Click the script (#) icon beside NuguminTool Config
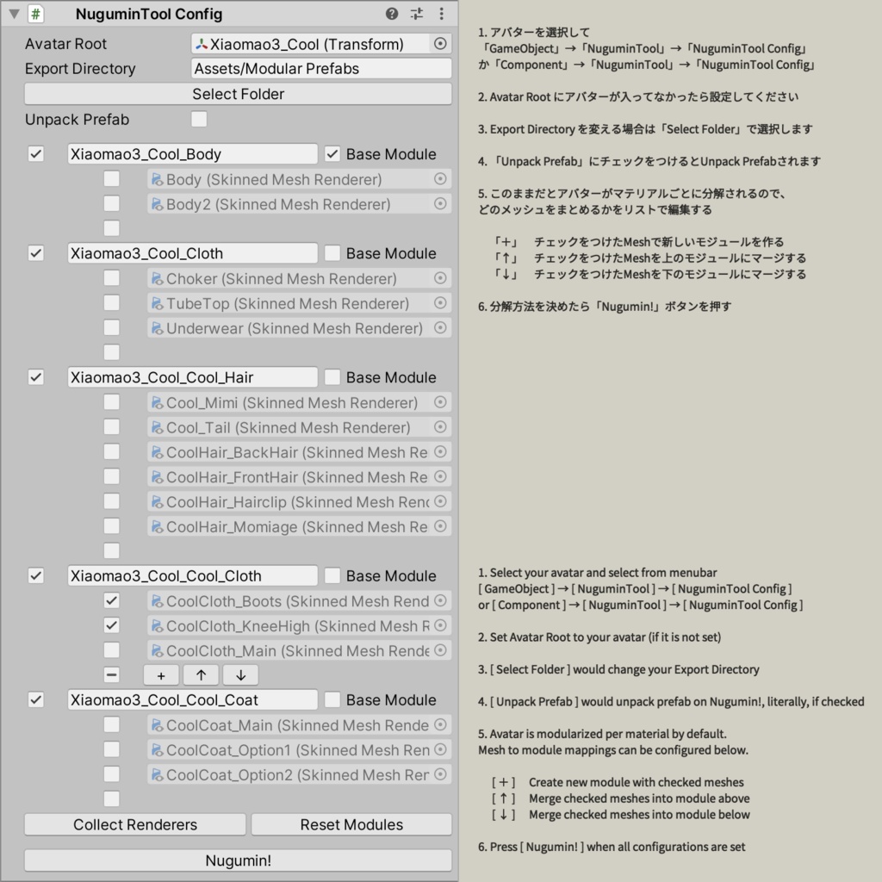 click(x=35, y=14)
